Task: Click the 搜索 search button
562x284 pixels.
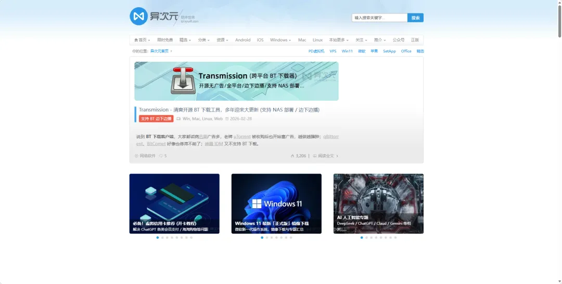Action: 415,18
